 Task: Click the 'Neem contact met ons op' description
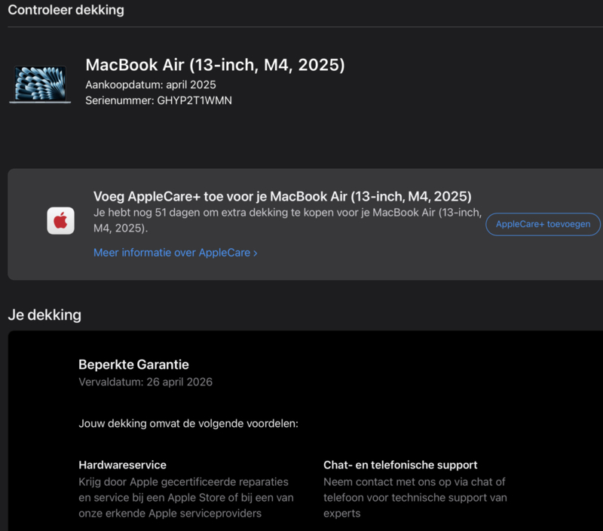[415, 498]
